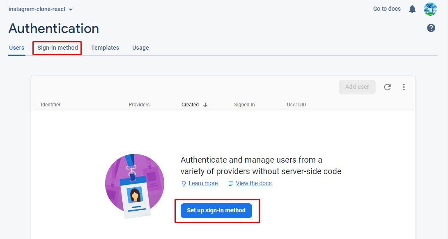Viewport: 448px width, 239px height.
Task: Refresh the users list
Action: pos(387,87)
